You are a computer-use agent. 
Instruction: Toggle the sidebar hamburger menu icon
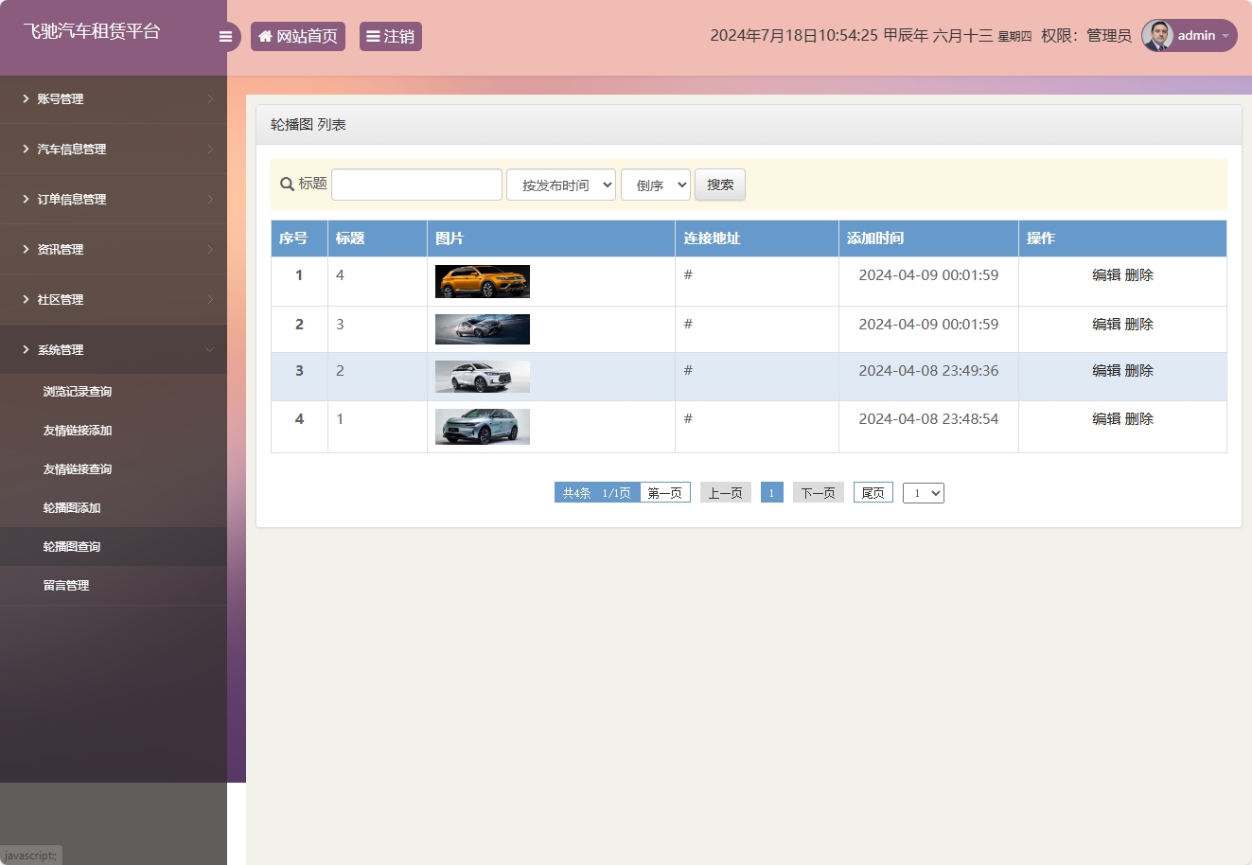click(225, 37)
